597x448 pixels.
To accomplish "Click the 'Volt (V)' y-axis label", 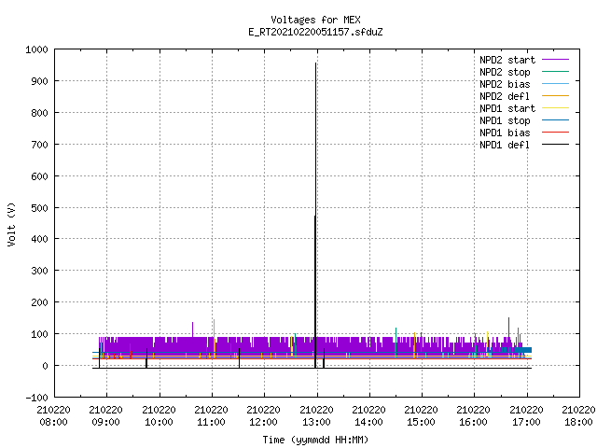I will tap(11, 224).
